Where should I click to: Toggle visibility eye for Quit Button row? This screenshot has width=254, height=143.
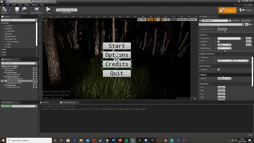[x=36, y=85]
